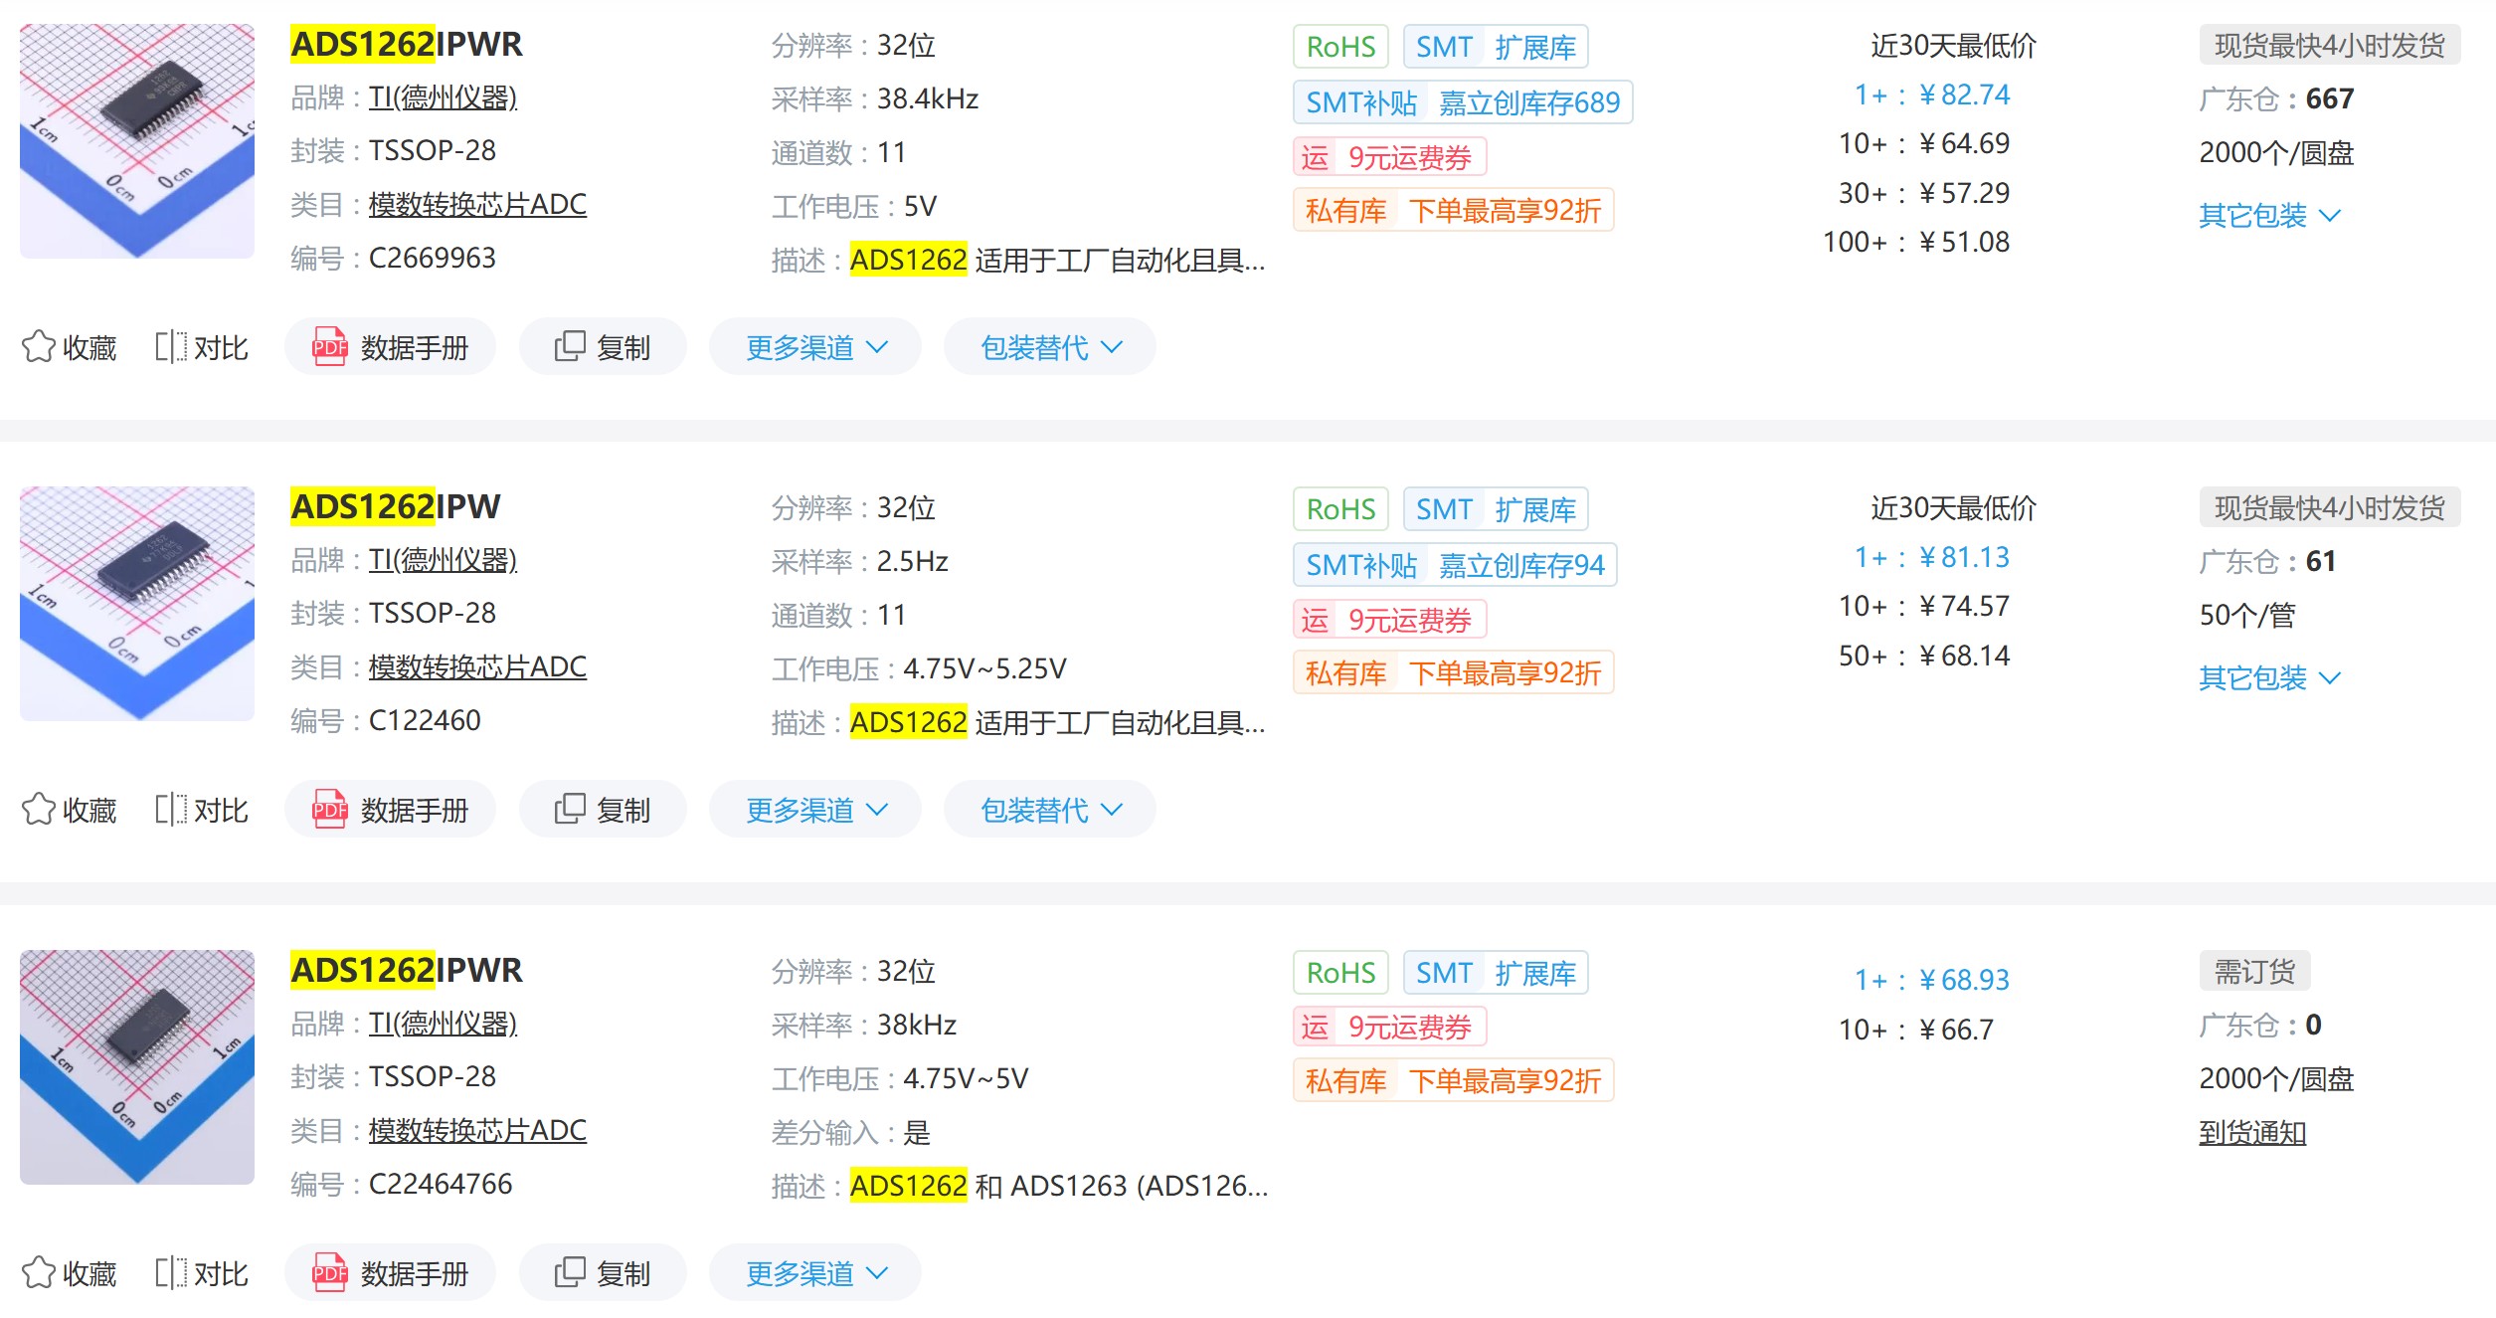Click the copy icon on the C122460 listing
The image size is (2496, 1318).
click(569, 809)
